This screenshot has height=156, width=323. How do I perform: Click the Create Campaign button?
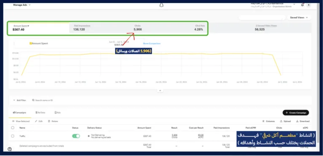pyautogui.click(x=296, y=113)
